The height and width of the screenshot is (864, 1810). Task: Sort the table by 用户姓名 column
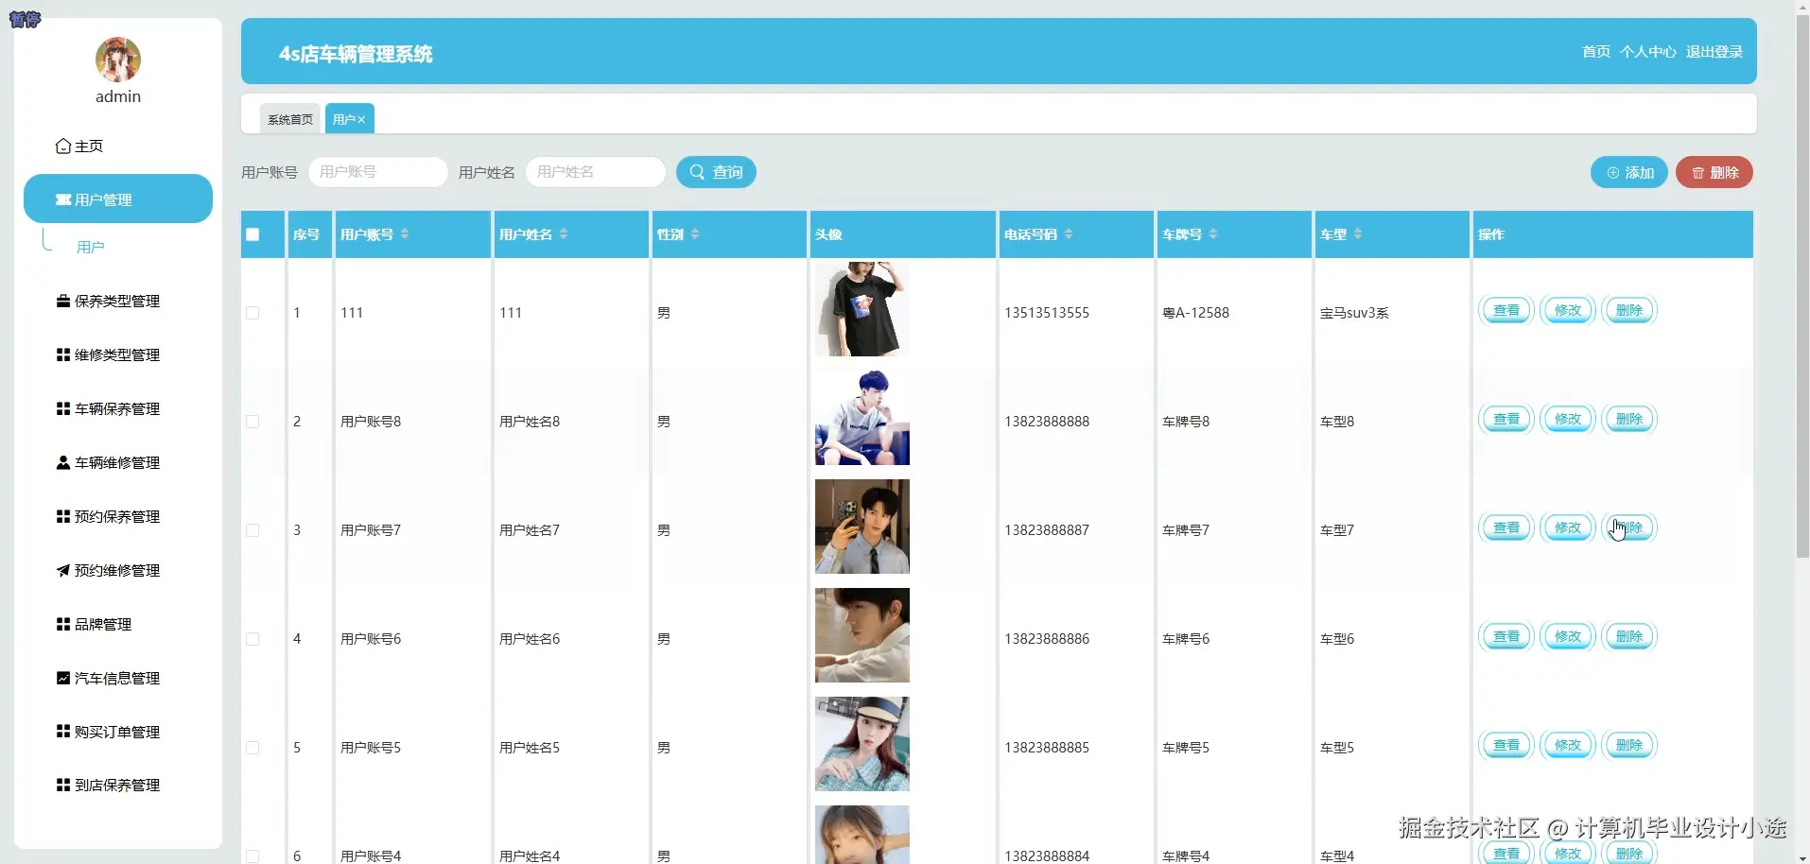pyautogui.click(x=564, y=234)
